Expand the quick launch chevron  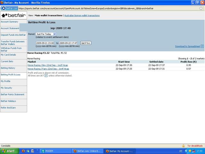pyautogui.click(x=37, y=150)
